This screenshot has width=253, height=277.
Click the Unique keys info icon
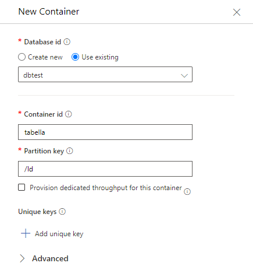(x=62, y=212)
